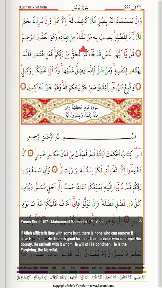The height and width of the screenshot is (288, 162).
Task: Click the '11.Cüz Yûnus - Hûd Sûresi' header
Action: (33, 7)
